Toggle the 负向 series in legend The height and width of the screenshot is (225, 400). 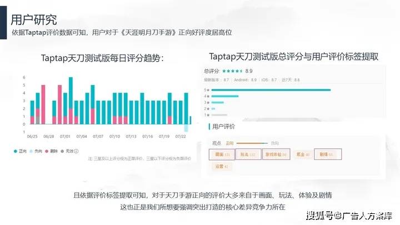37,151
